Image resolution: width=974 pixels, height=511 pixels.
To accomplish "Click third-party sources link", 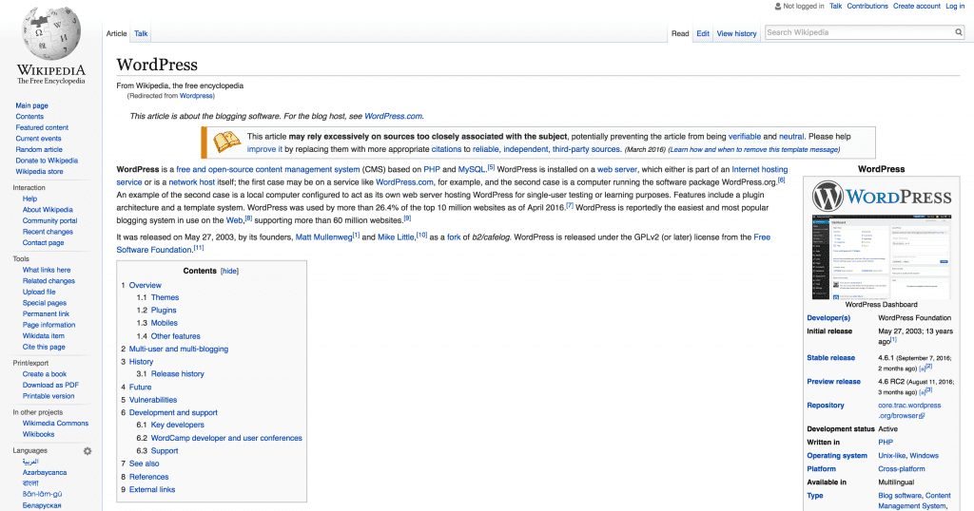I will (586, 149).
